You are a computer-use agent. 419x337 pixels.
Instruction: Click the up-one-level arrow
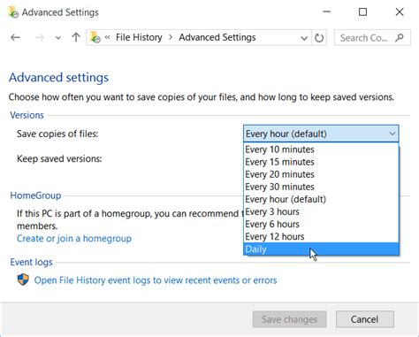click(x=76, y=37)
